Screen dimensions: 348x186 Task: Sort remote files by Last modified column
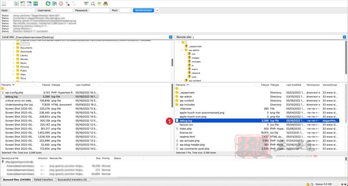pyautogui.click(x=294, y=85)
